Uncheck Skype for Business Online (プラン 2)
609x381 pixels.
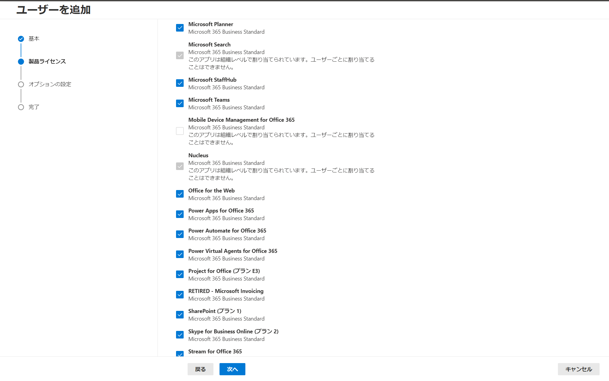coord(180,335)
